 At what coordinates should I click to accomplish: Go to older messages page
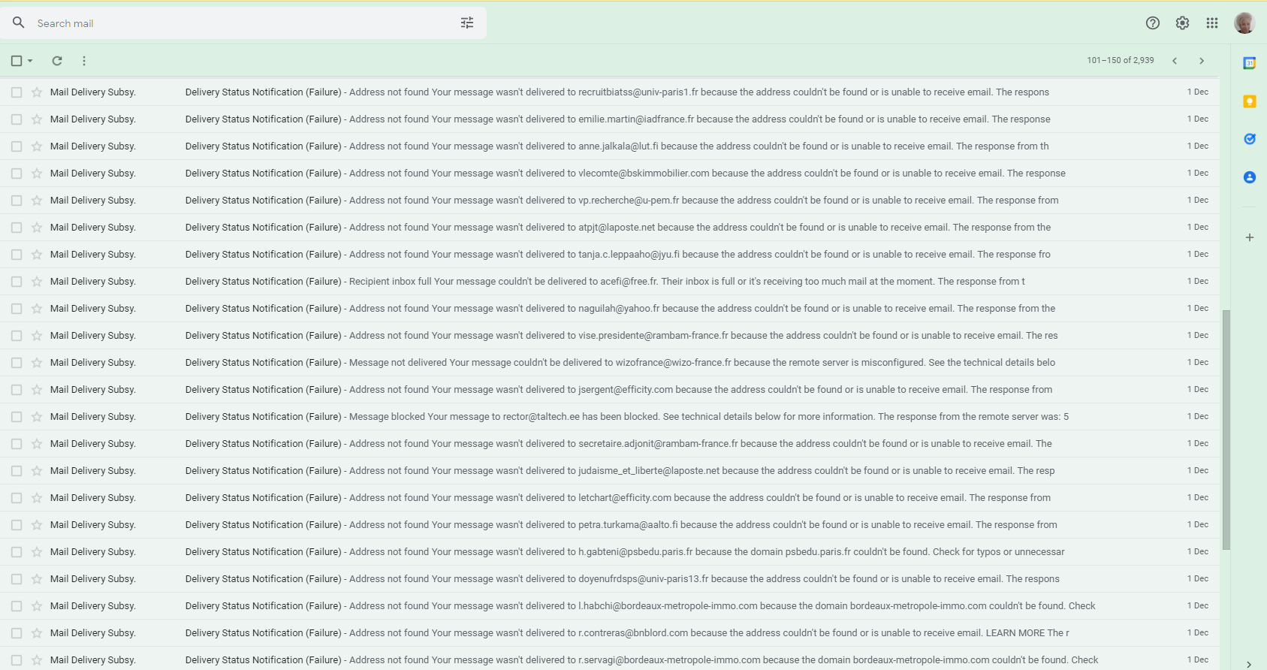coord(1202,61)
